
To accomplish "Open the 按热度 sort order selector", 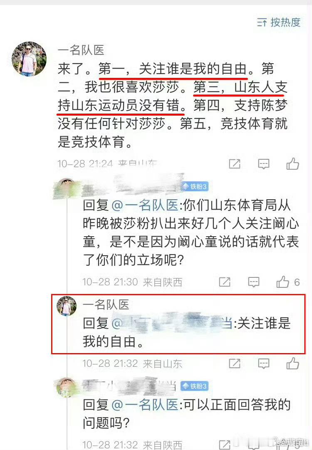I will point(279,22).
